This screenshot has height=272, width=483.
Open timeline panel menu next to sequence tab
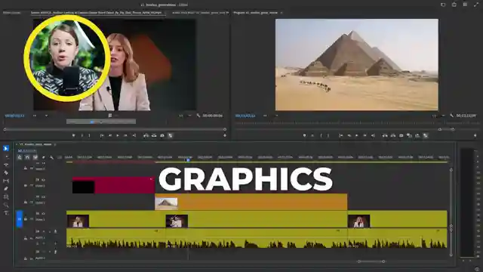point(55,144)
